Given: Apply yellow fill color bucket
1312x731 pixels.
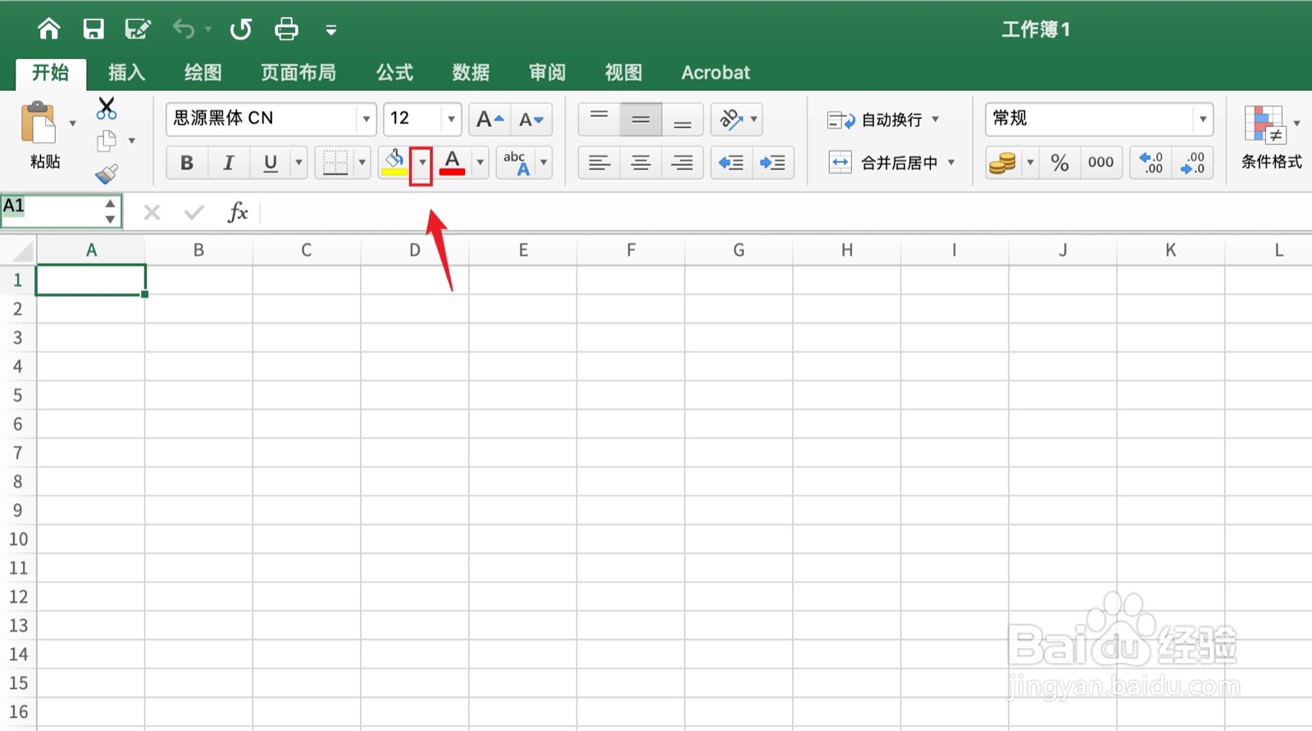Looking at the screenshot, I should pos(394,163).
